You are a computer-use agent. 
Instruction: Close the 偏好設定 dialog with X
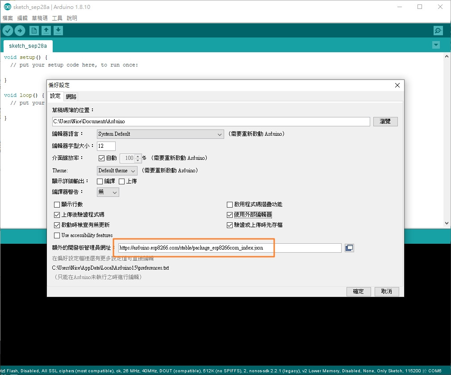tap(397, 85)
